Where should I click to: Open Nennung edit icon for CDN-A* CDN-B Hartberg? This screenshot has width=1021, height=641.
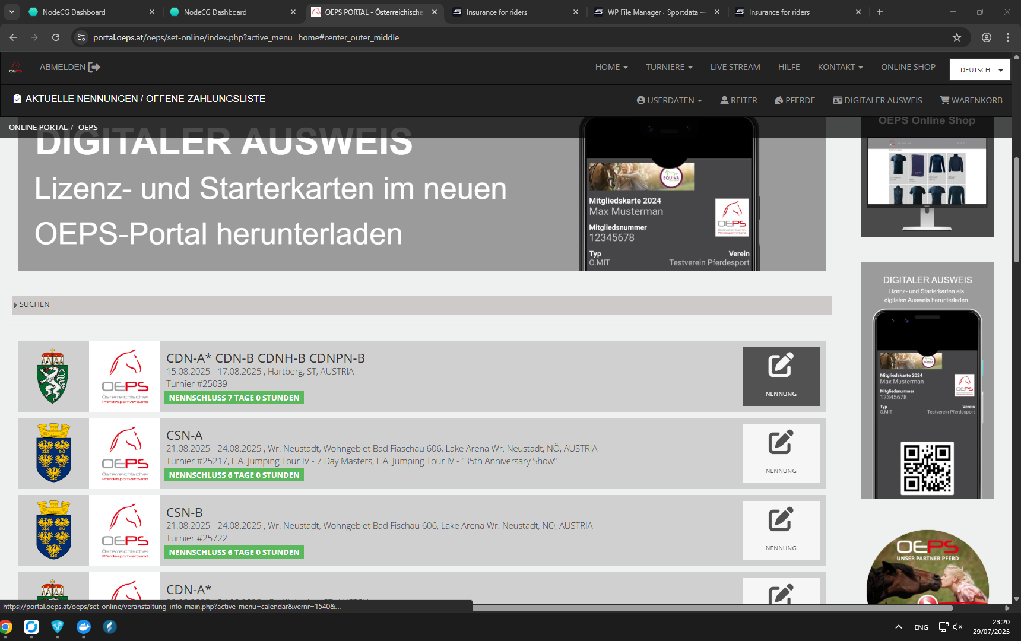click(x=781, y=376)
